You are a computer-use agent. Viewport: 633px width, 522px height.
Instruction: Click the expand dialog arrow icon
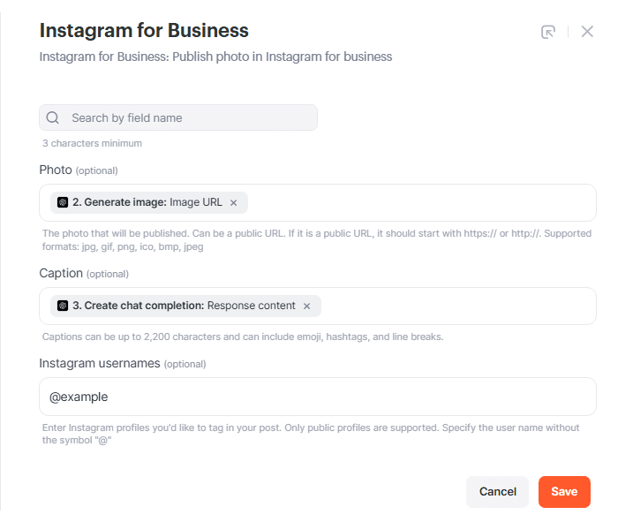[548, 32]
